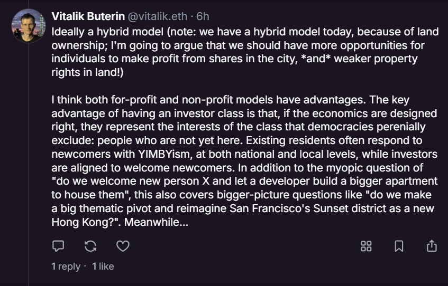This screenshot has height=286, width=448.
Task: Recast the post with the circular arrows icon
Action: [90, 246]
